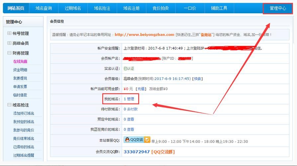Click the 充值 link beside balance

(x=141, y=89)
